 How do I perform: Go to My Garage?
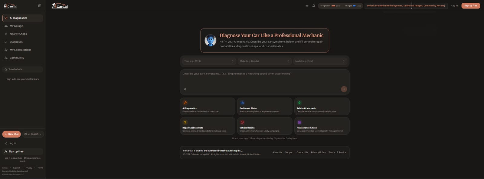coord(23,26)
